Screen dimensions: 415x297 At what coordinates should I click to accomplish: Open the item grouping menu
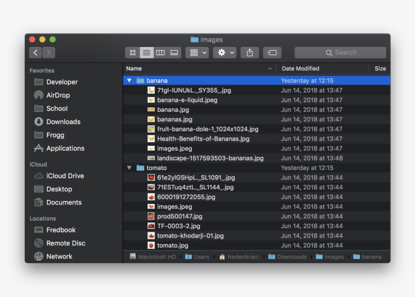[197, 52]
